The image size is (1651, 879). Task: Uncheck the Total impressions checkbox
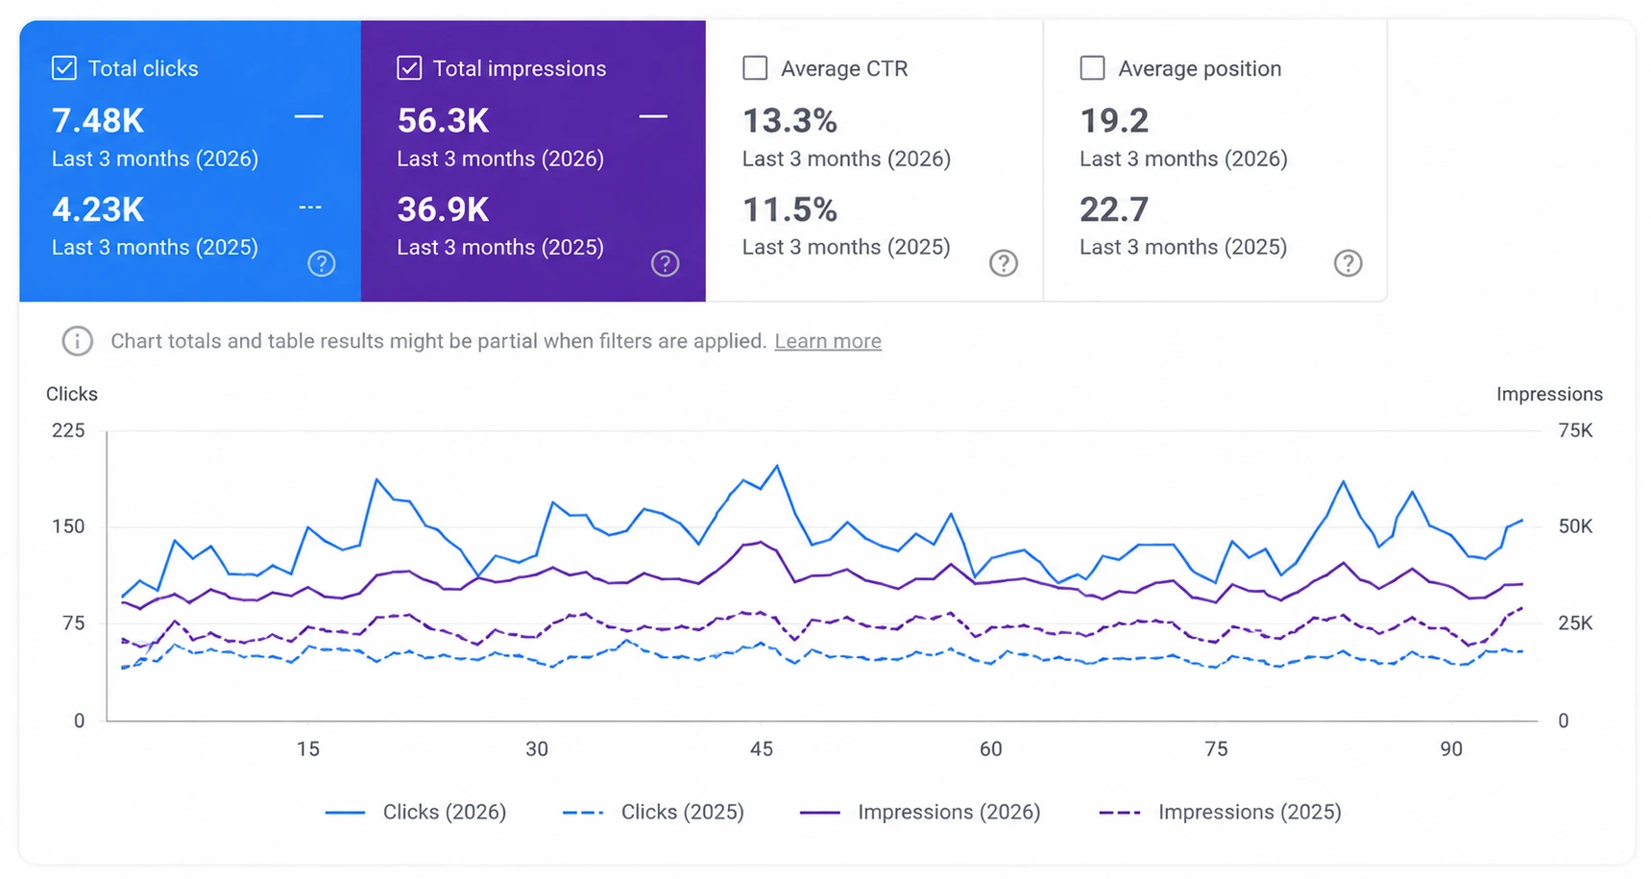[409, 68]
